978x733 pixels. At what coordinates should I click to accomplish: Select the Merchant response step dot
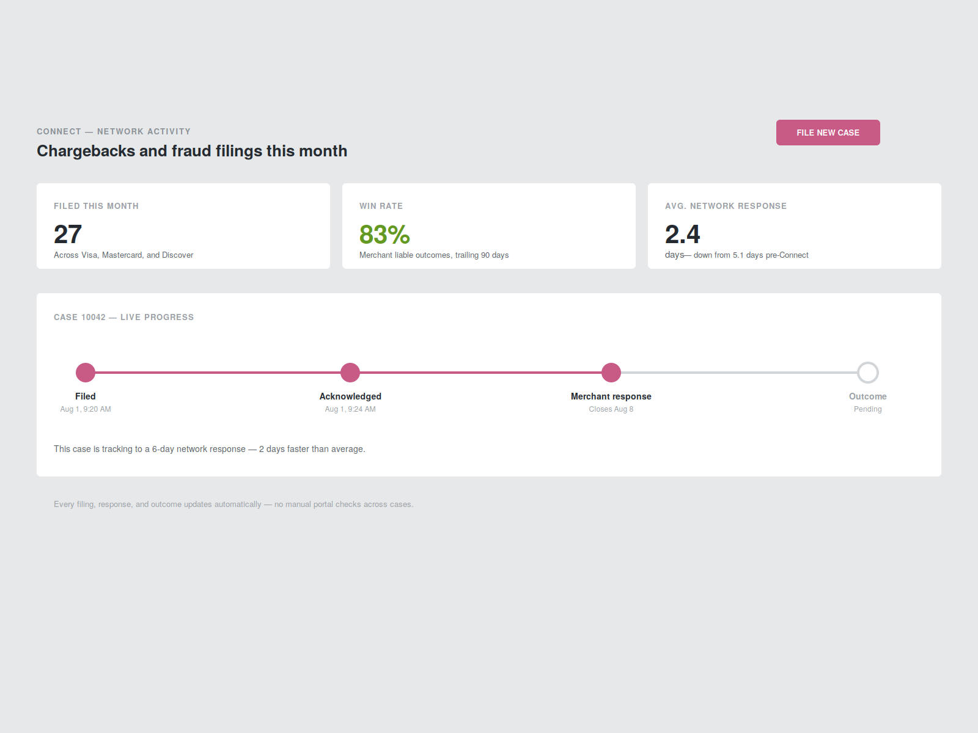pyautogui.click(x=611, y=373)
